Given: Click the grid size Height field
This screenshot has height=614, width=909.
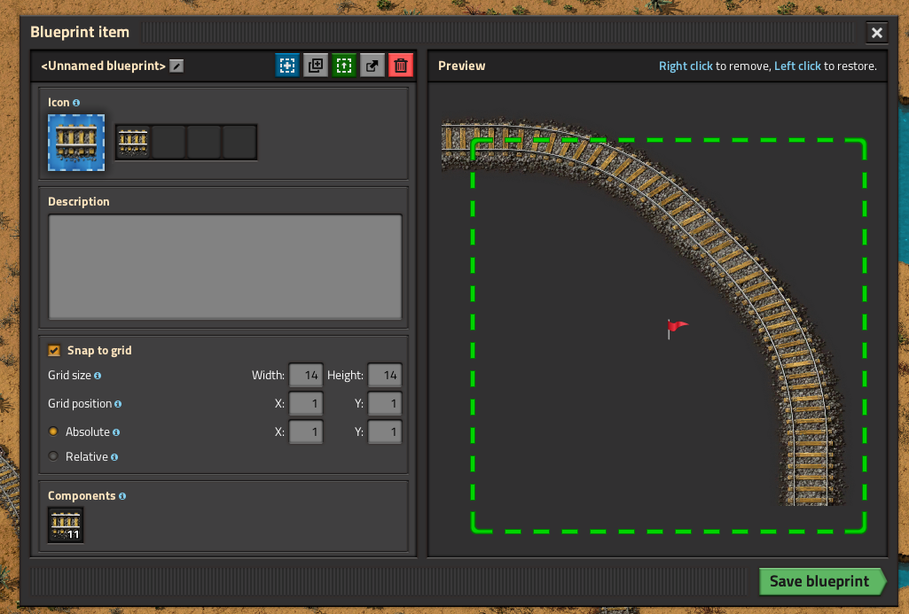Looking at the screenshot, I should tap(384, 376).
